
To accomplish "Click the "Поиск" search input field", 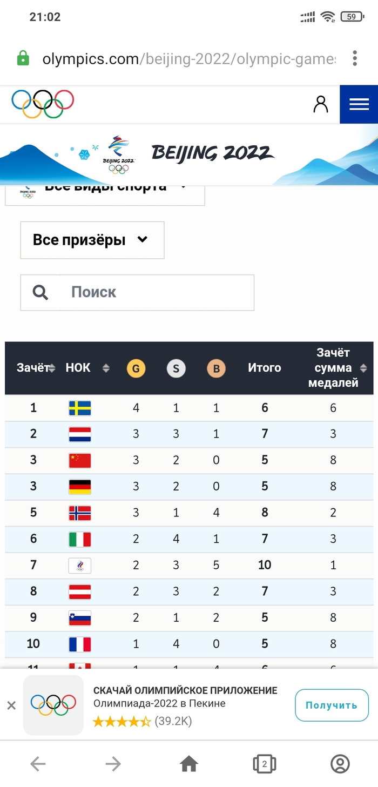I will click(157, 292).
